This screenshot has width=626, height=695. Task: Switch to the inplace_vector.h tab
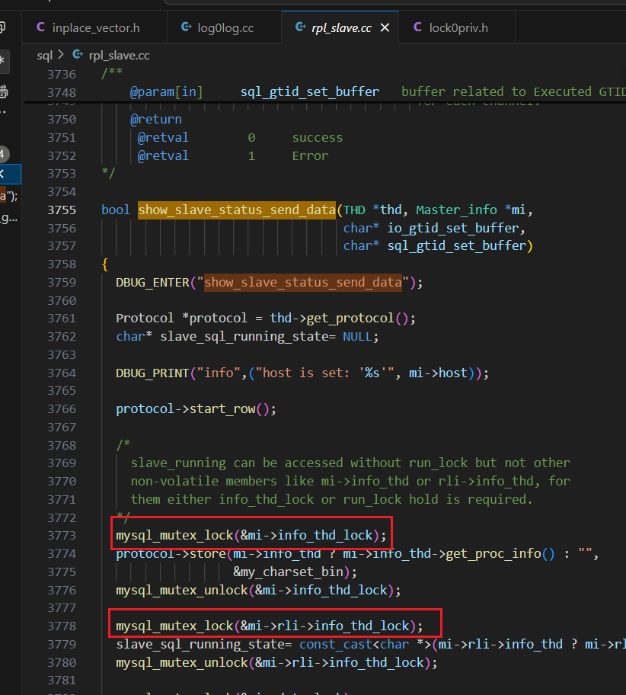(x=94, y=28)
